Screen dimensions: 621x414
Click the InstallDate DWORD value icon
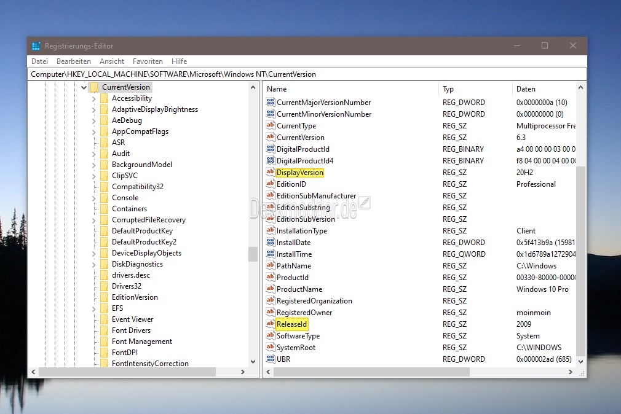(x=271, y=242)
